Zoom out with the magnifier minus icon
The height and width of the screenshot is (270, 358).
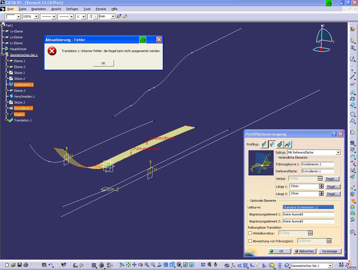[x=153, y=265]
